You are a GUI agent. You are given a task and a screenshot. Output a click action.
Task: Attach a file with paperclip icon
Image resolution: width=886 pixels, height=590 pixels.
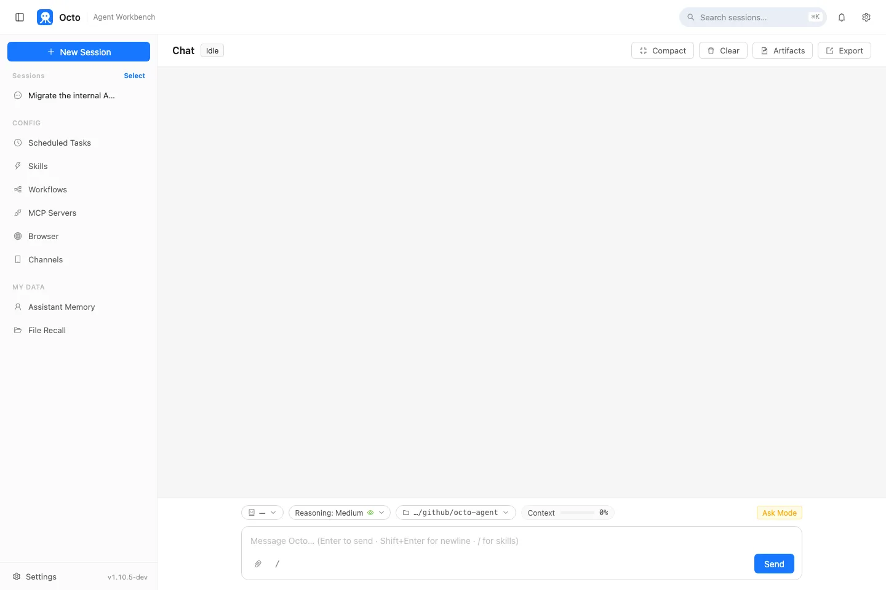click(x=258, y=564)
